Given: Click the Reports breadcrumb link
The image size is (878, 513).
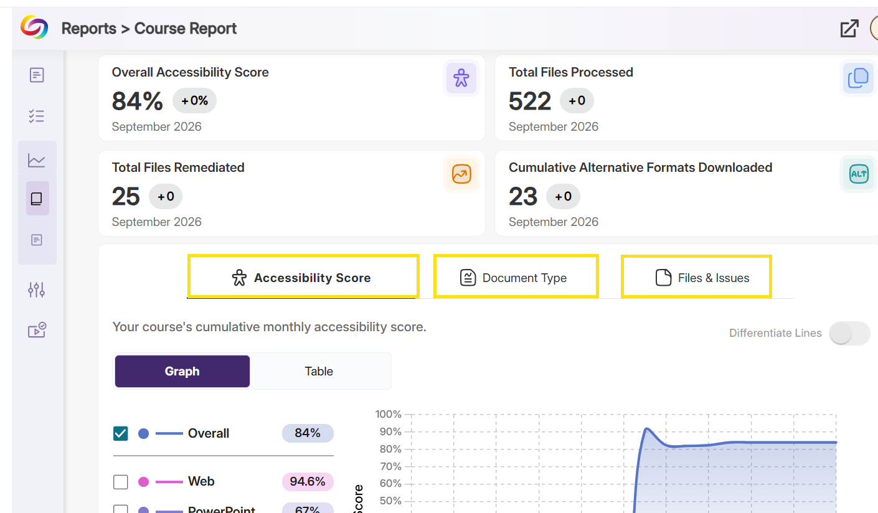Looking at the screenshot, I should point(88,29).
